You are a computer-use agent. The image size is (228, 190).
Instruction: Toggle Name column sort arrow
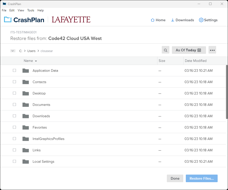(x=36, y=61)
